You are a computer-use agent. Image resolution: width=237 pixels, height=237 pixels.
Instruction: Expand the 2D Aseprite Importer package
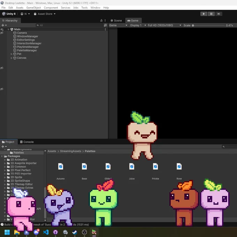pyautogui.click(x=5, y=163)
